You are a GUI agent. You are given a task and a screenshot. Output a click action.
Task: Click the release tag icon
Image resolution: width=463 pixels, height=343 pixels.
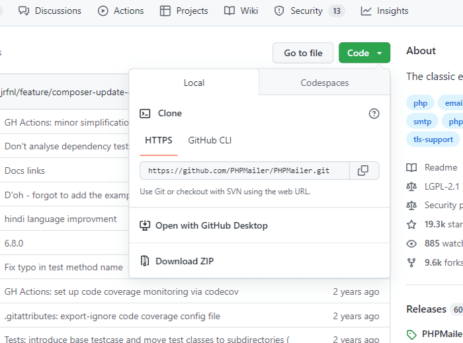pyautogui.click(x=411, y=334)
